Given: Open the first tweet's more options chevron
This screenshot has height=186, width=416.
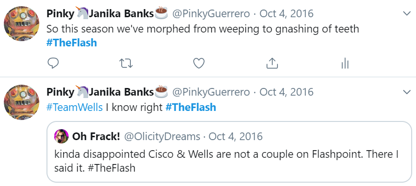Looking at the screenshot, I should point(407,13).
